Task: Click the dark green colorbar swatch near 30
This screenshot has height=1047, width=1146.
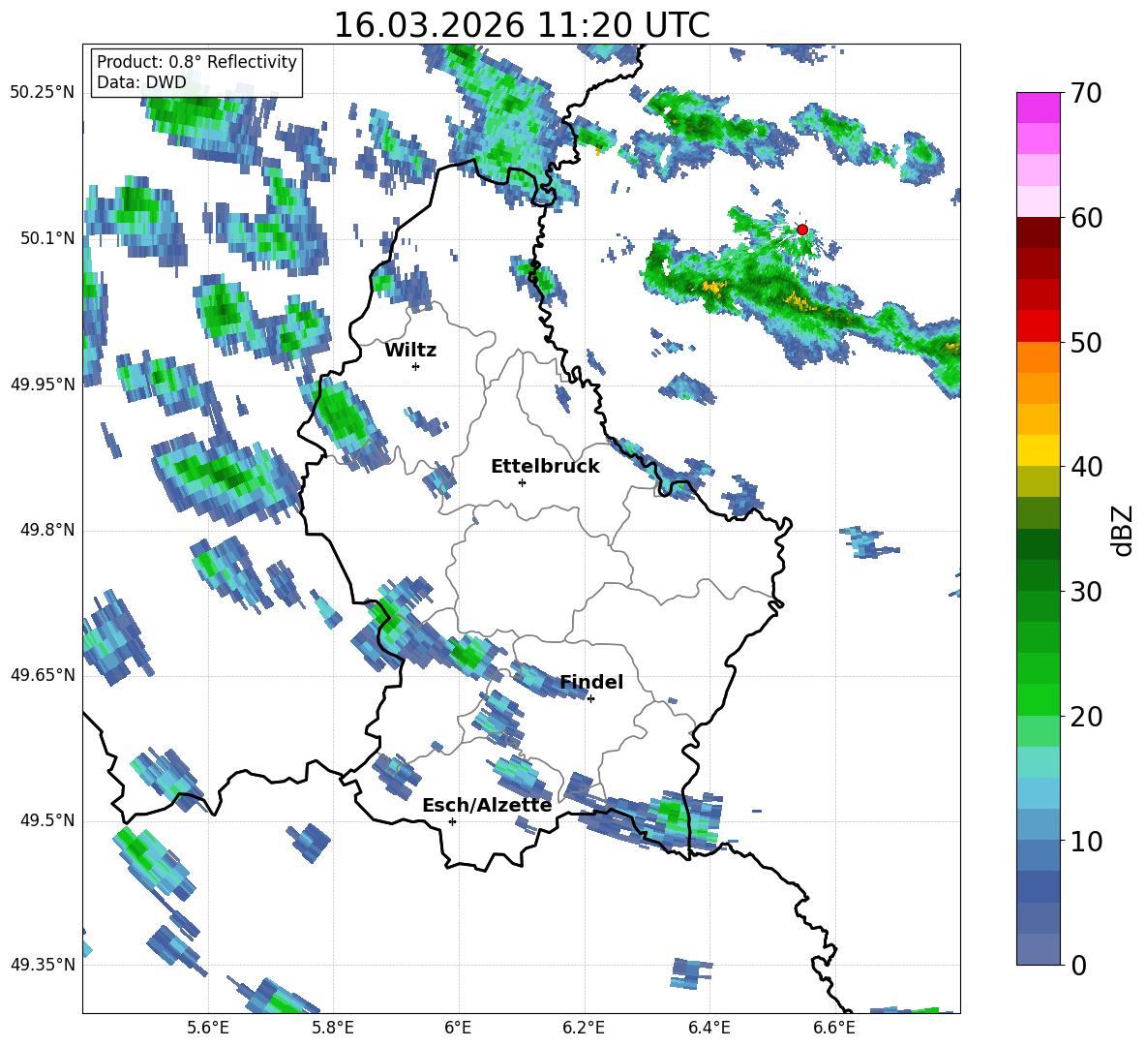Action: (x=1038, y=575)
